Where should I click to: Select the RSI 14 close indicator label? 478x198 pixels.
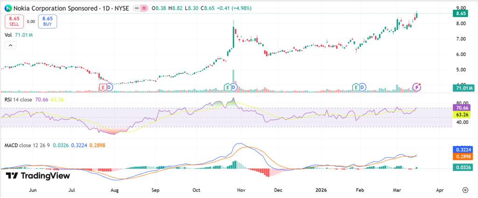point(18,99)
